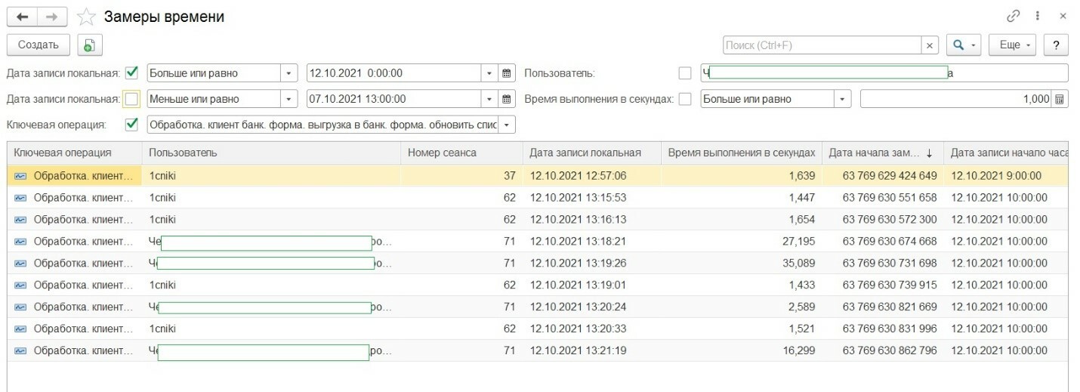
Task: Open the three-dot menu in the title bar
Action: [x=1038, y=16]
